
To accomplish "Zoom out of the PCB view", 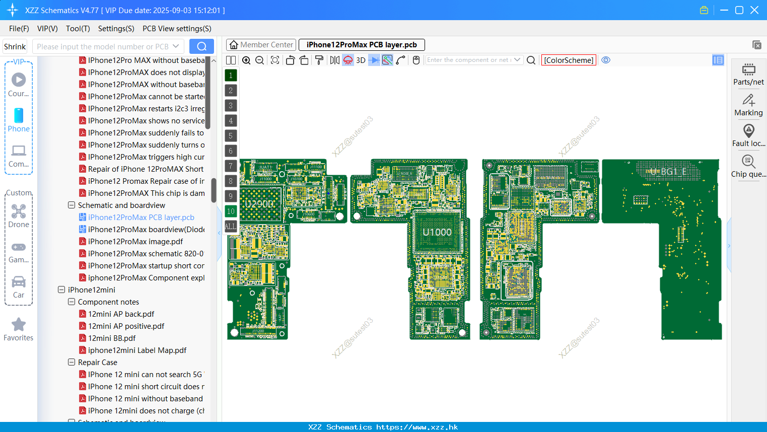I will [x=259, y=60].
